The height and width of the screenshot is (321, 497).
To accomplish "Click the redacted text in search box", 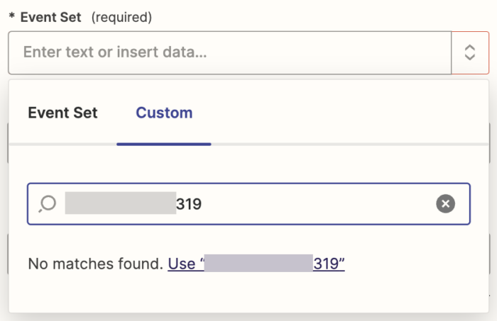I will [119, 204].
